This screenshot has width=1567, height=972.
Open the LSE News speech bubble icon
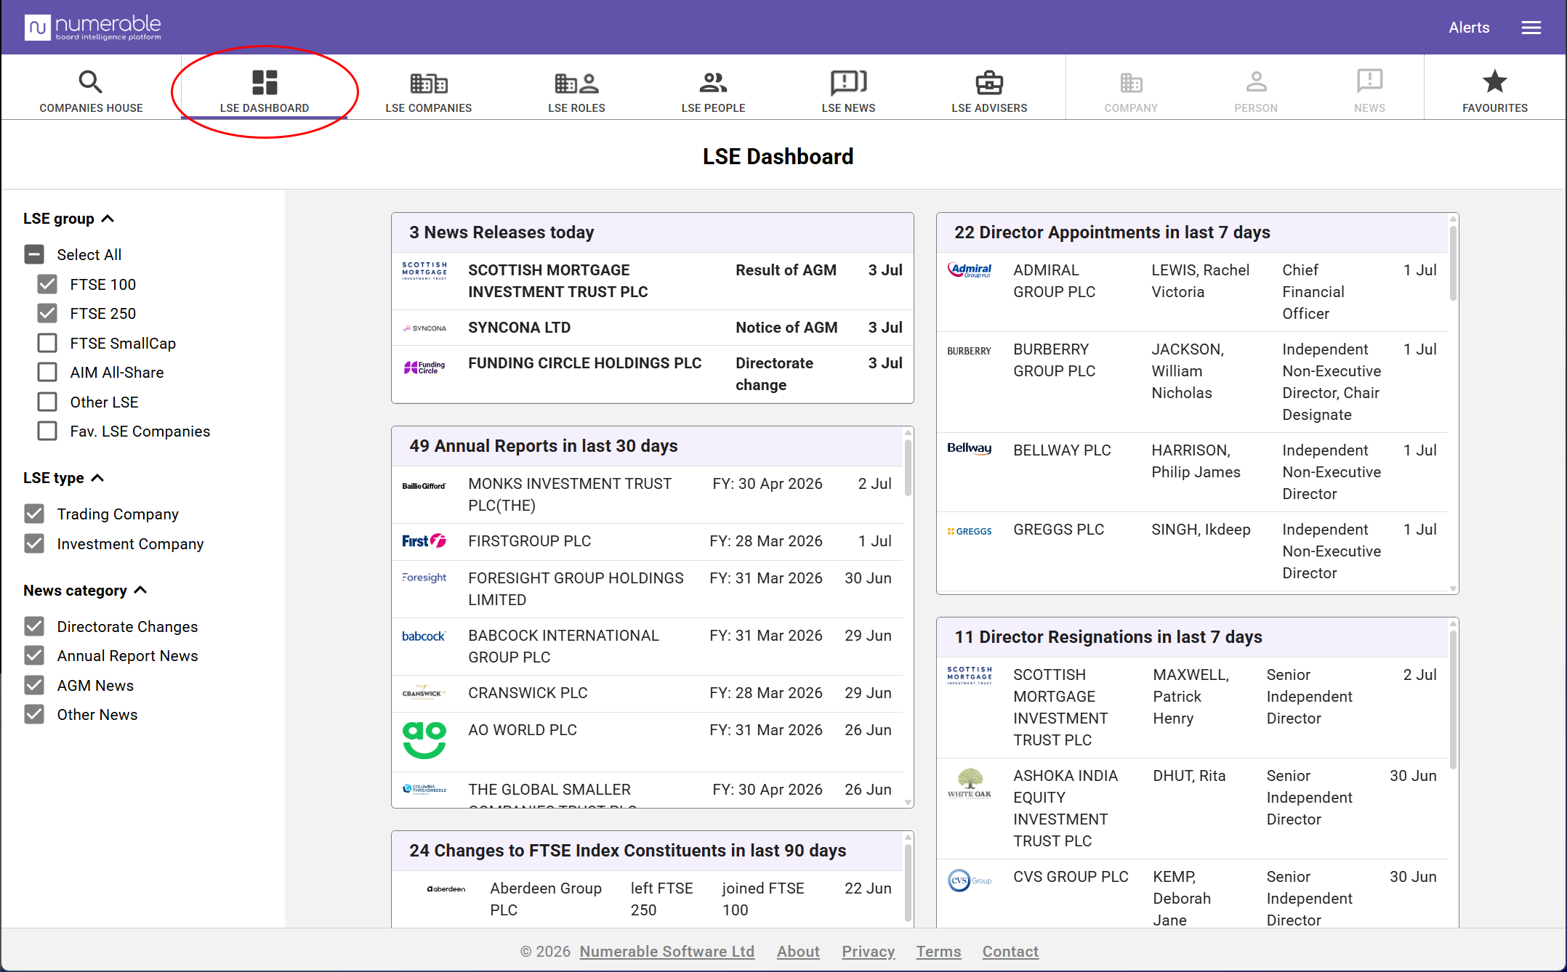click(x=848, y=82)
